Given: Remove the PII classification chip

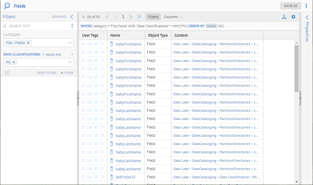Looking at the screenshot, I should [x=14, y=62].
